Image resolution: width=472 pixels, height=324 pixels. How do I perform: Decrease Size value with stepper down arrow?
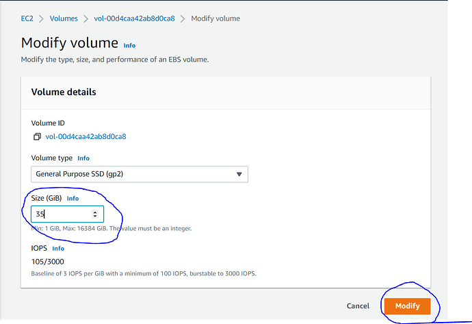click(95, 216)
